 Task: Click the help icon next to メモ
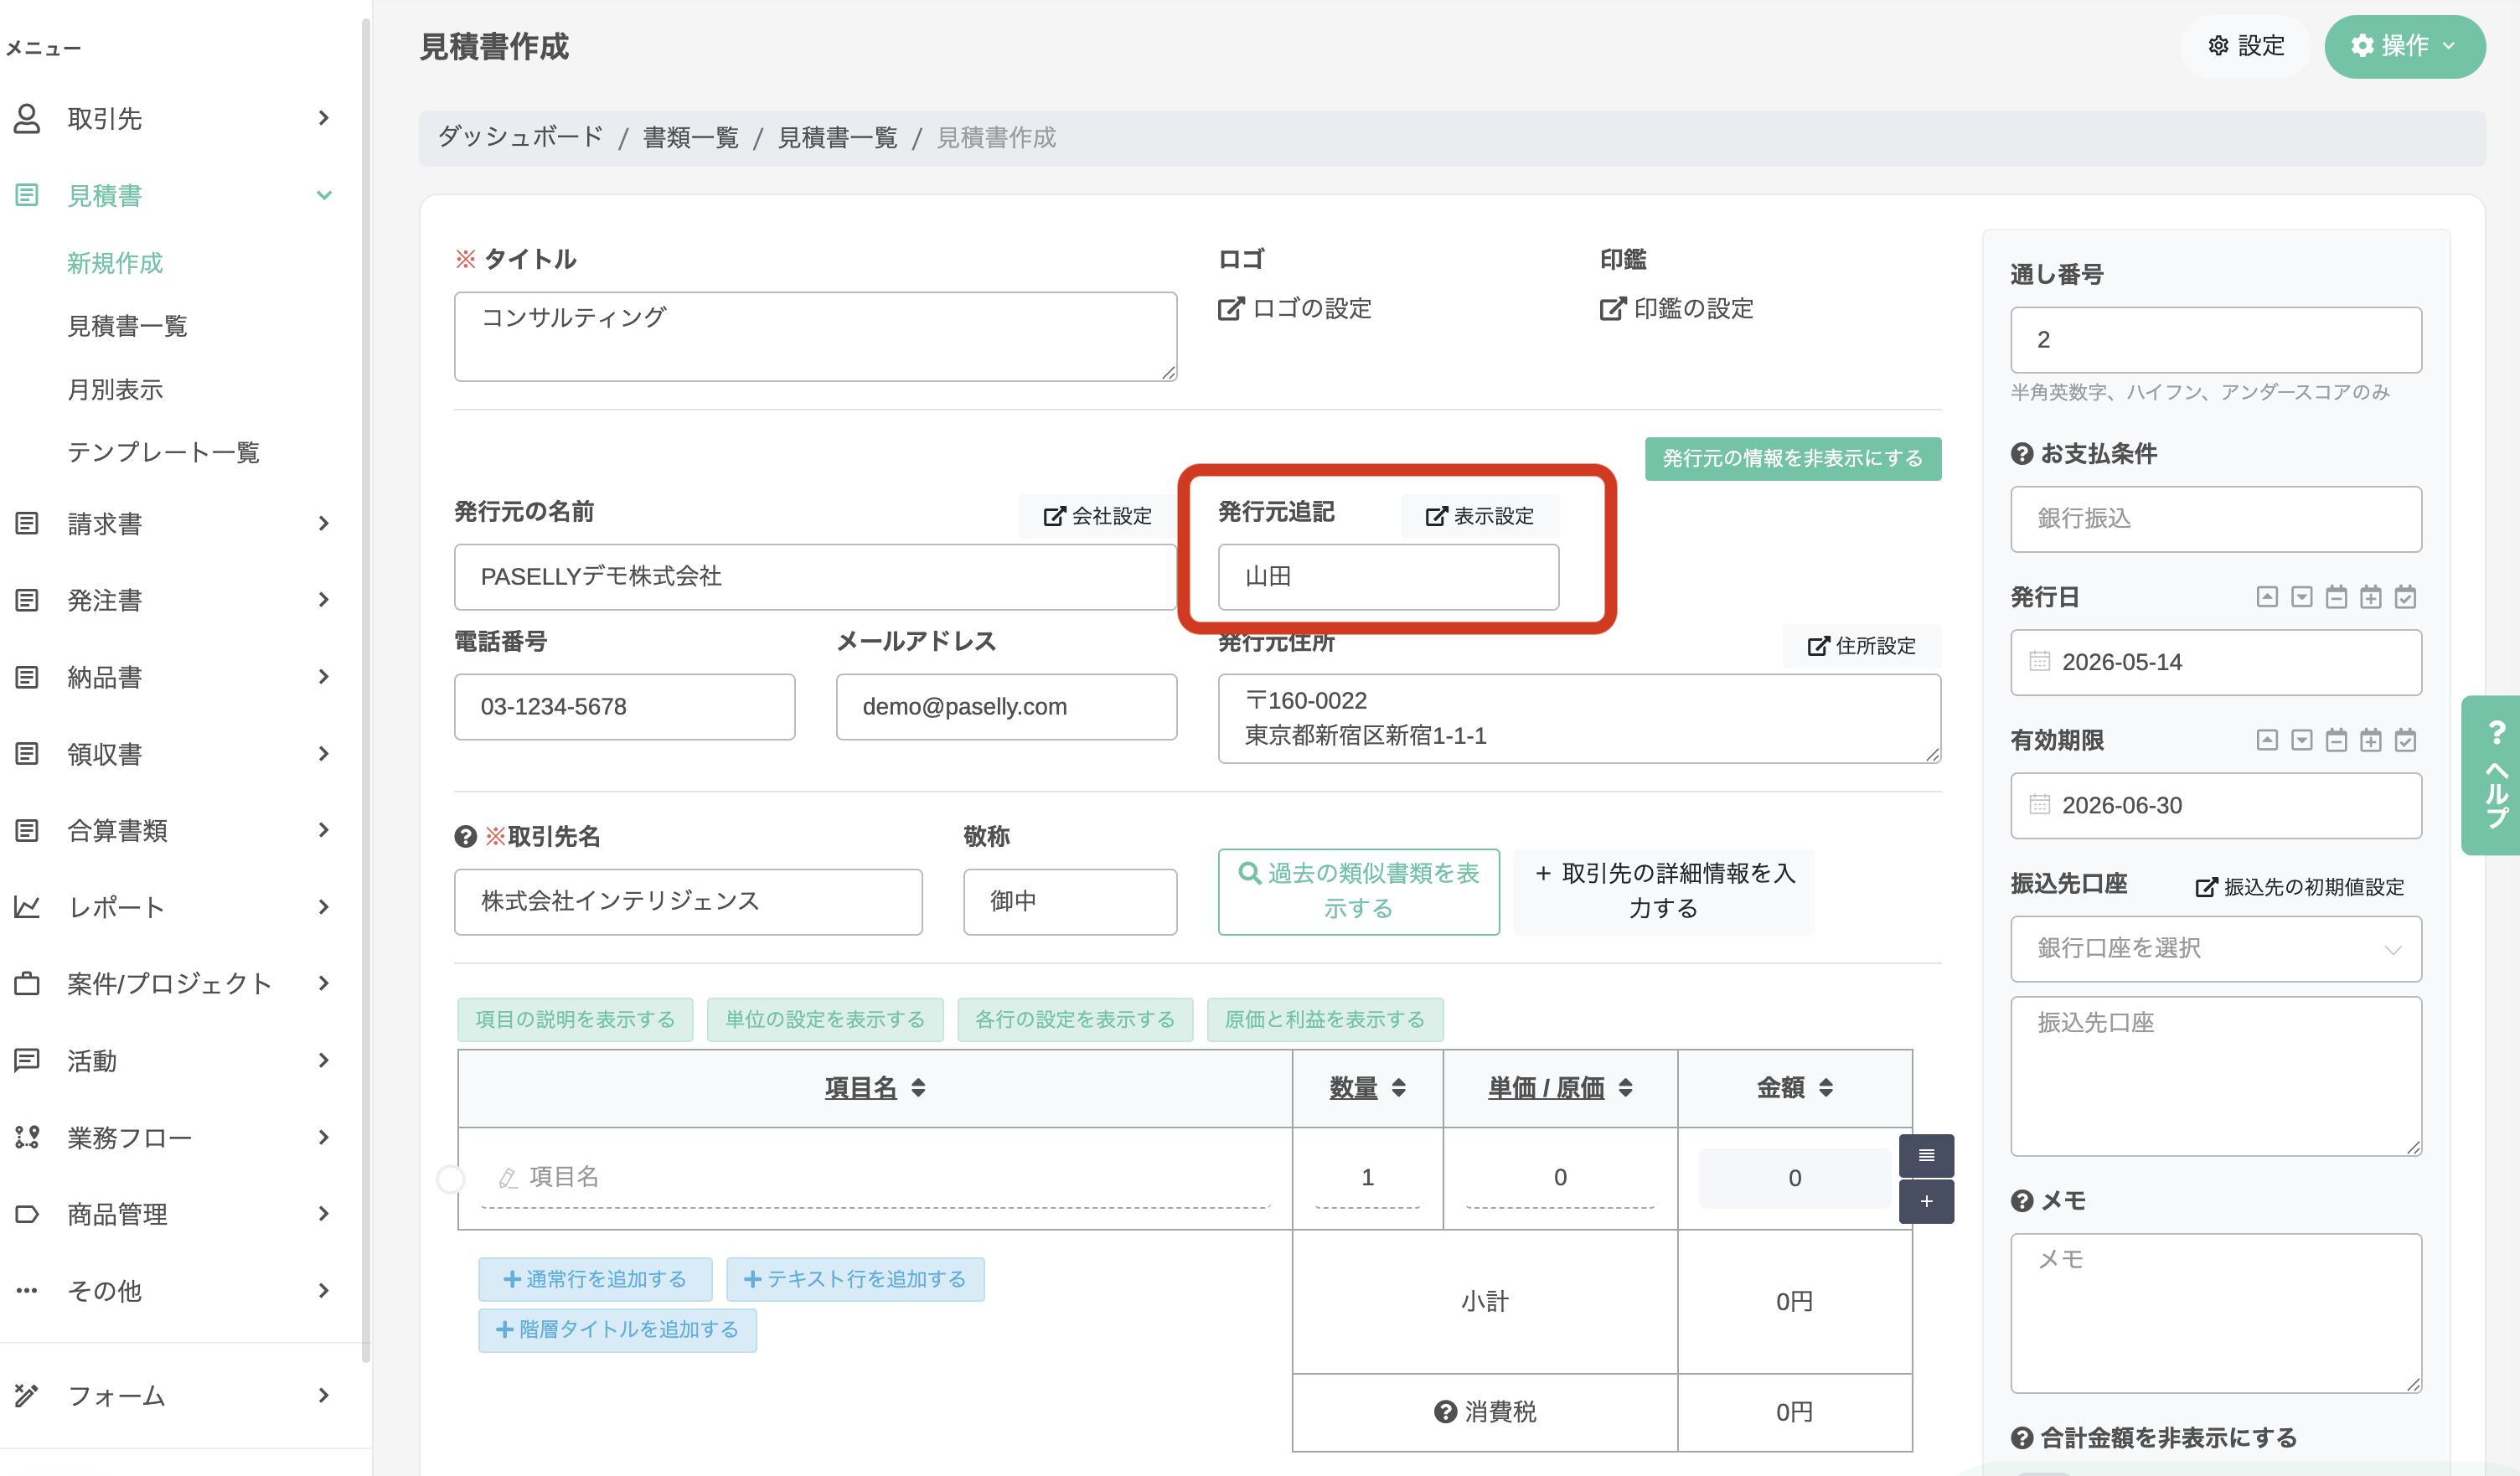pyautogui.click(x=2022, y=1201)
